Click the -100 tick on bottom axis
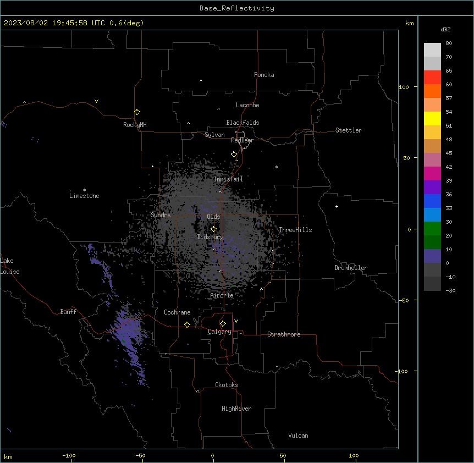Viewport: 474px width, 463px height. [x=69, y=455]
